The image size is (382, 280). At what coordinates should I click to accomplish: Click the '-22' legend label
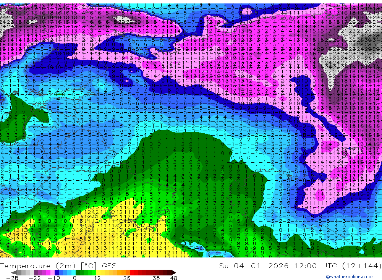point(35,278)
